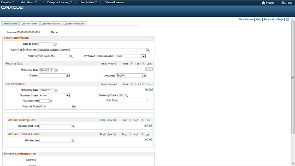The image size is (295, 166).
Task: Show previous Job Information row arrow
Action: point(131,84)
